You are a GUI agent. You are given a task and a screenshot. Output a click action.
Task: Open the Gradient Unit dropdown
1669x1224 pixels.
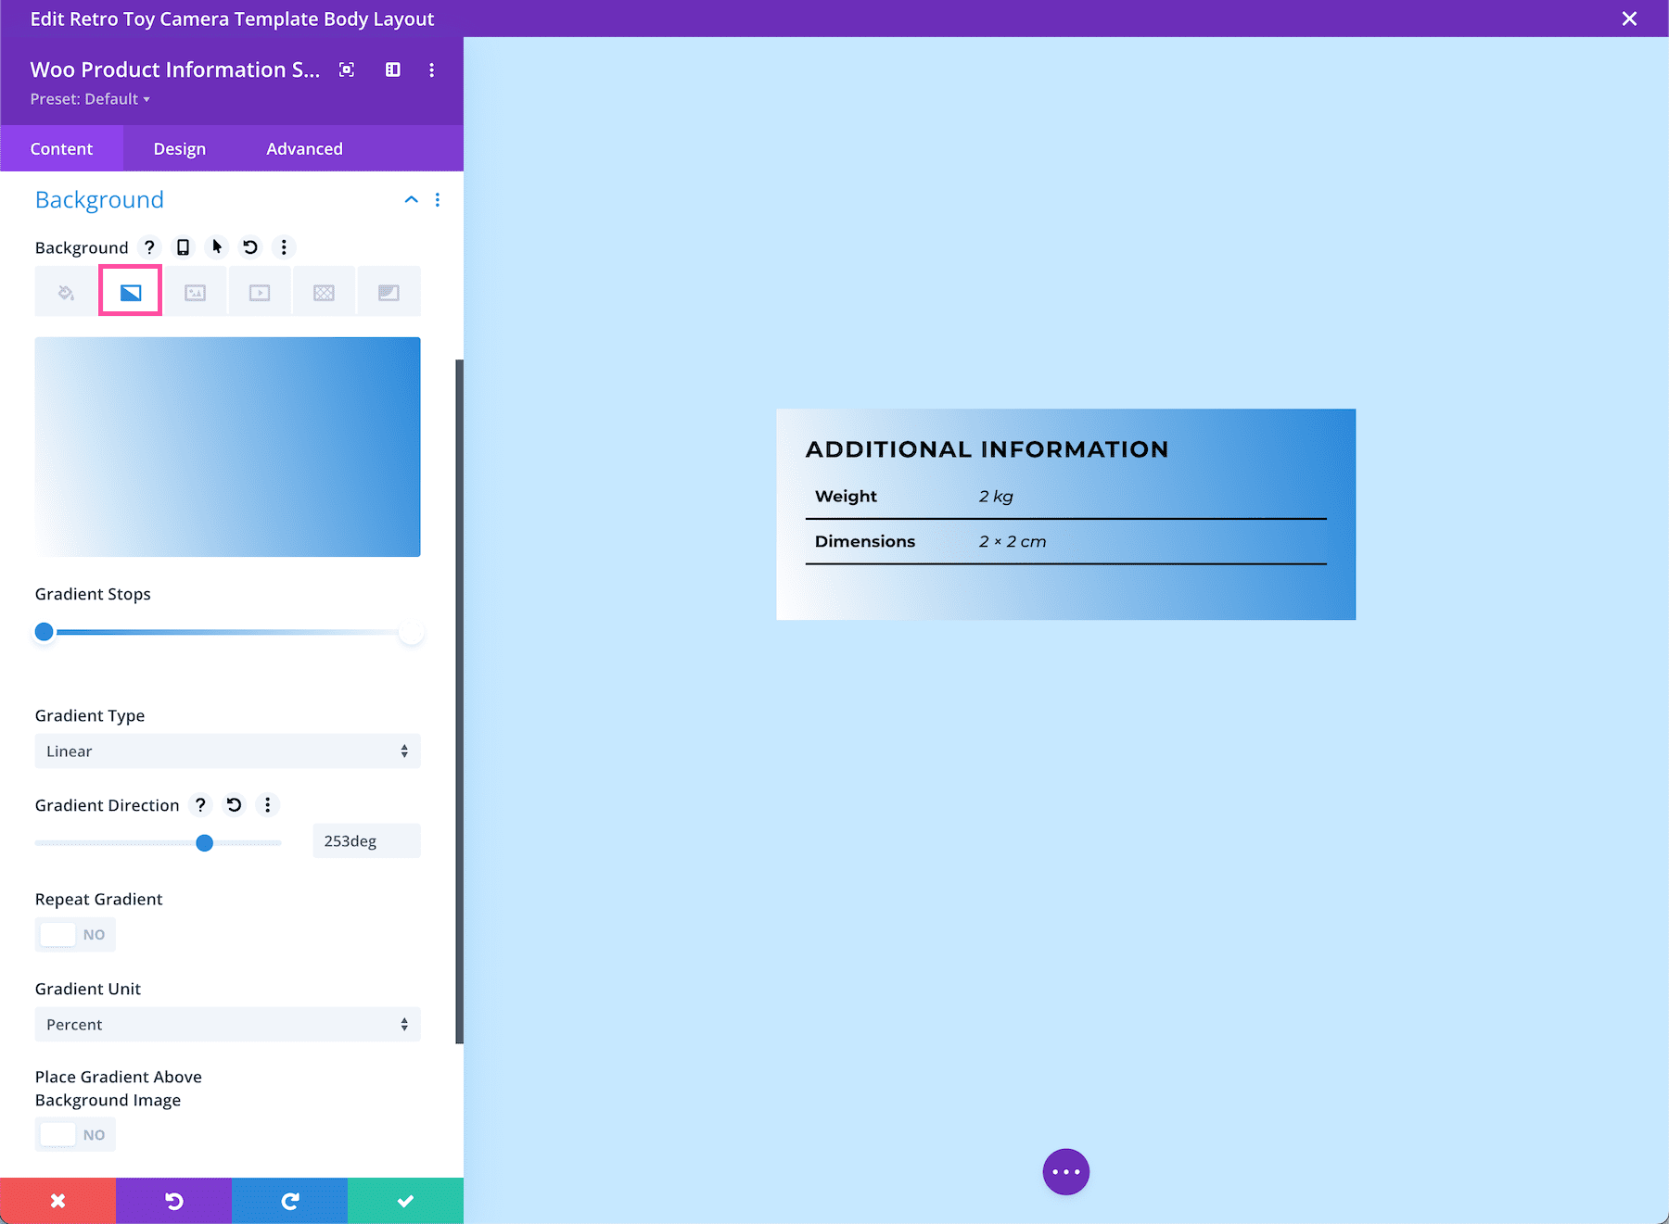[x=227, y=1024]
